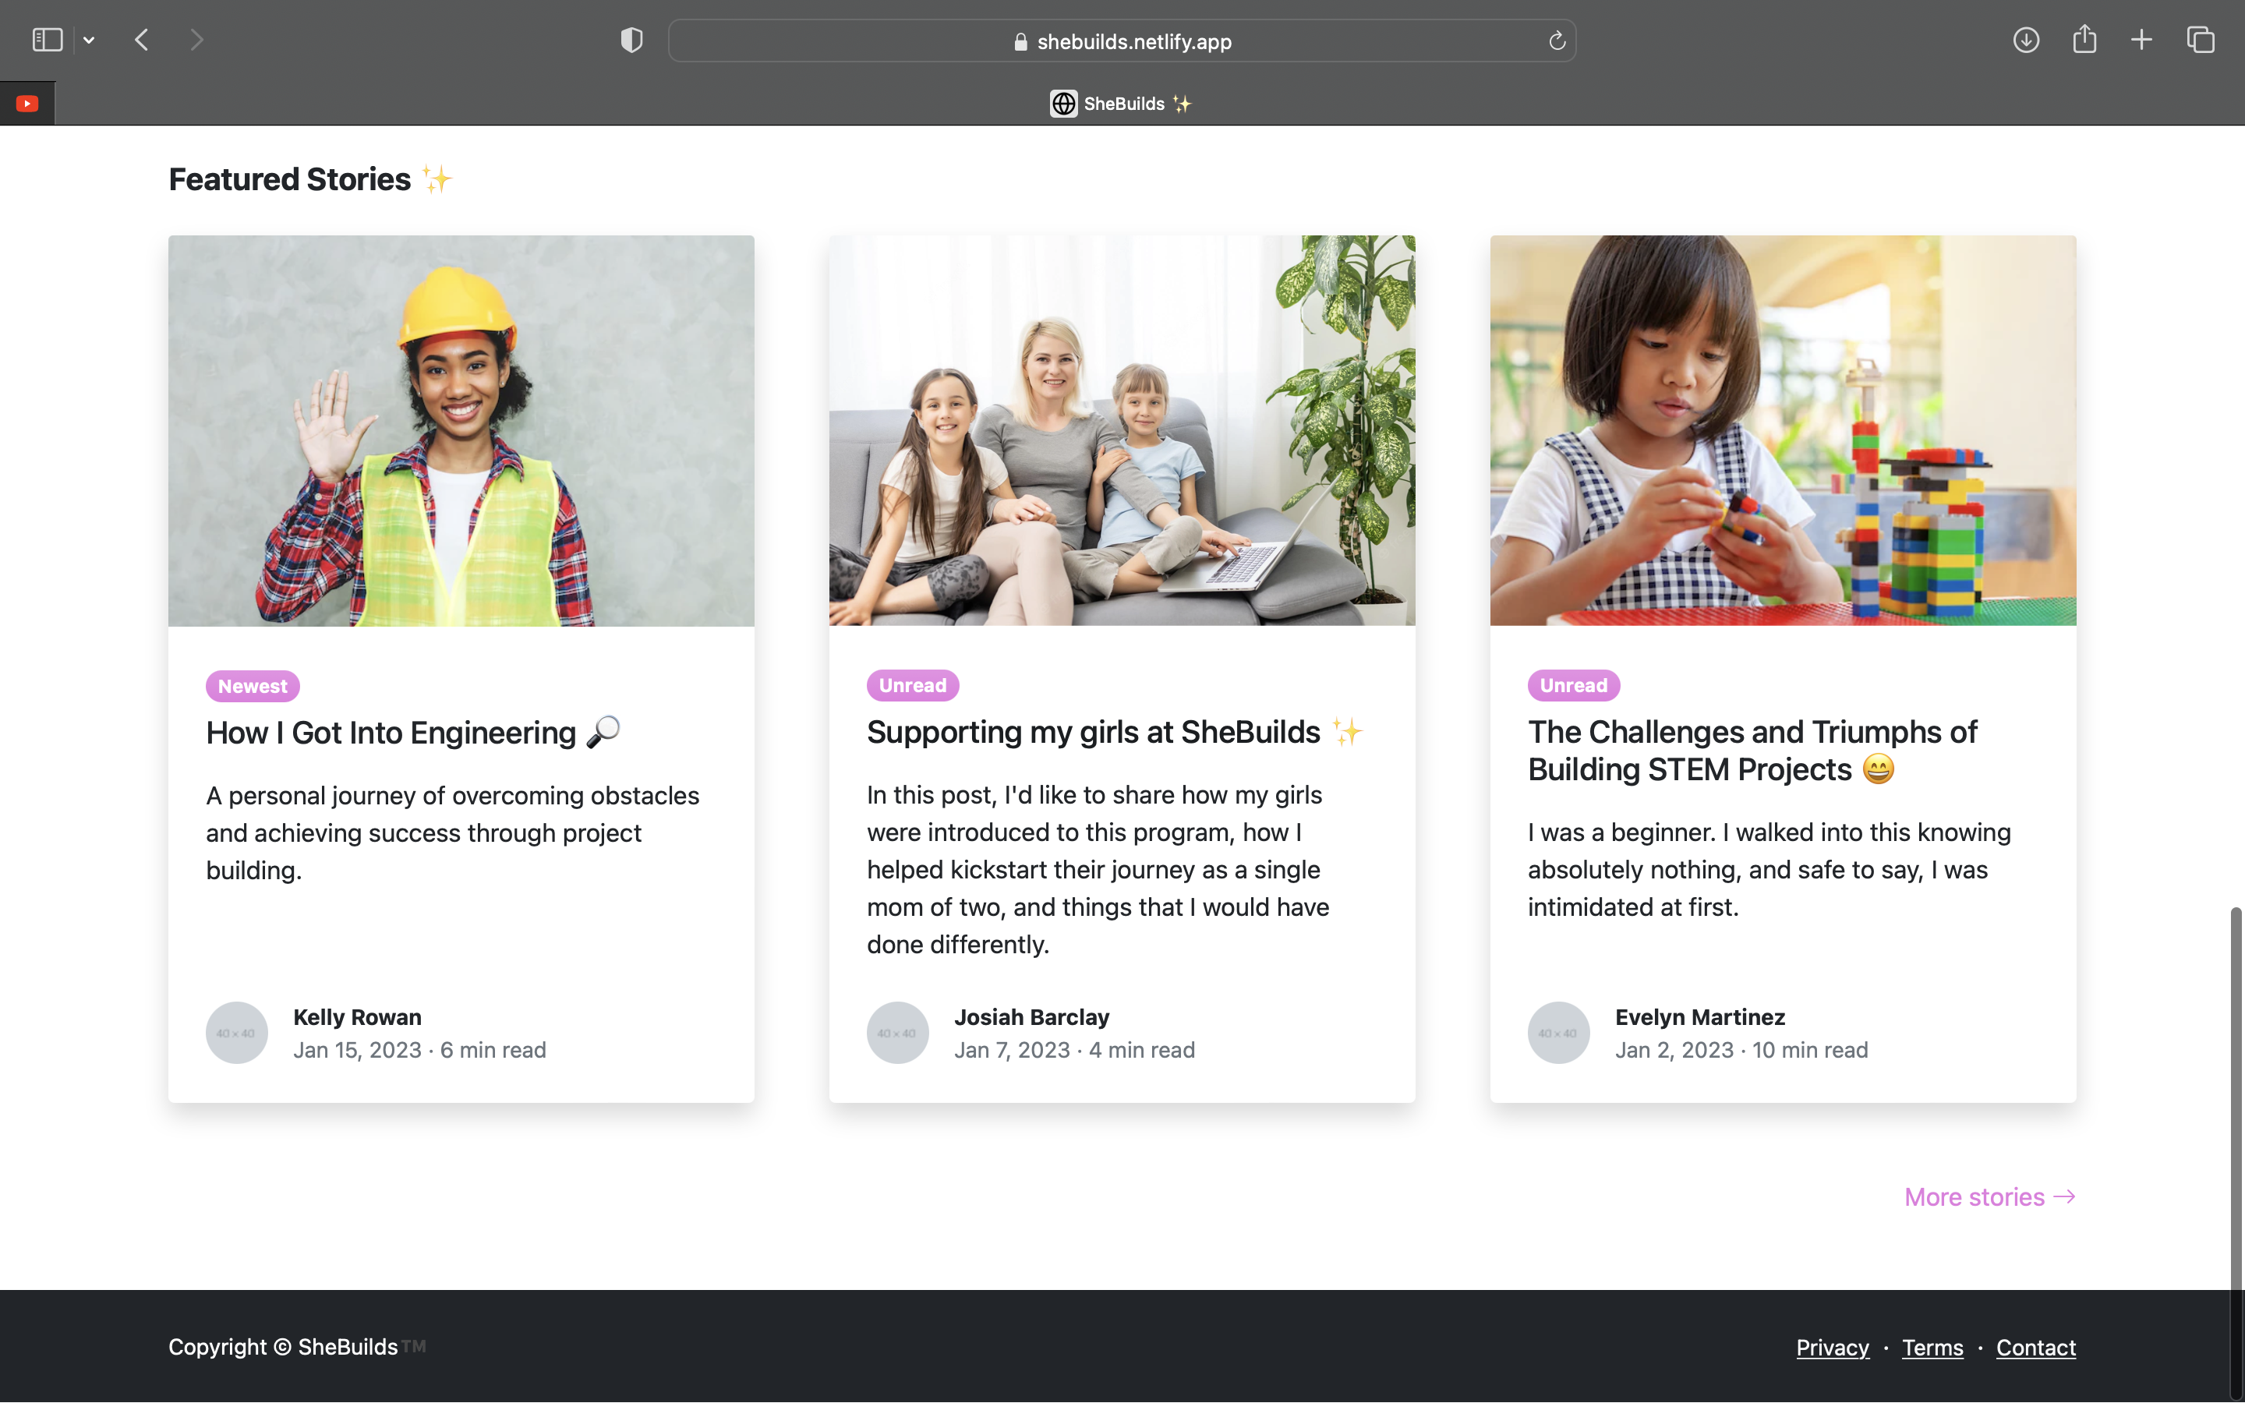This screenshot has width=2245, height=1403.
Task: Switch to the pinned YouTube tab
Action: (27, 103)
